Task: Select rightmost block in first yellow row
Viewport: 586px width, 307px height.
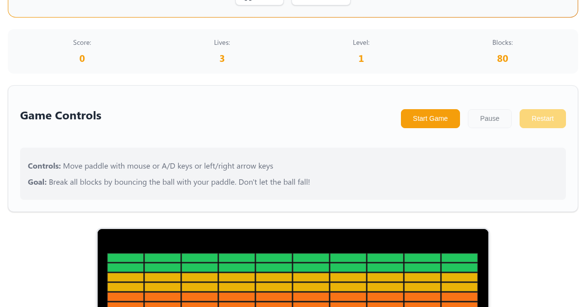Action: (459, 277)
